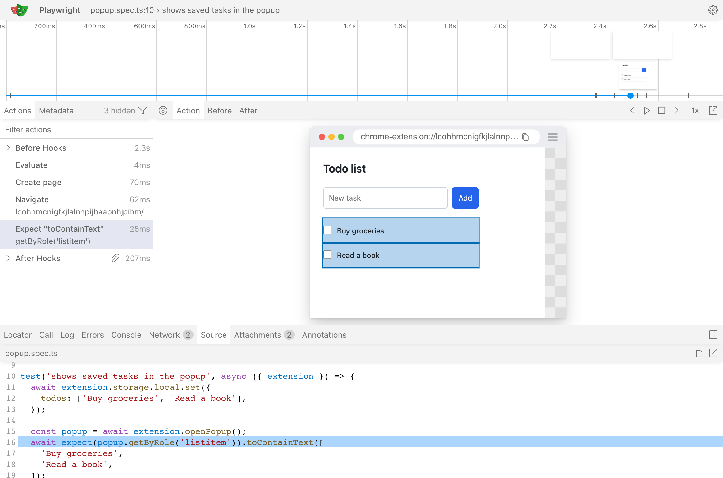Select the After snapshot tab
This screenshot has width=723, height=478.
[x=248, y=110]
